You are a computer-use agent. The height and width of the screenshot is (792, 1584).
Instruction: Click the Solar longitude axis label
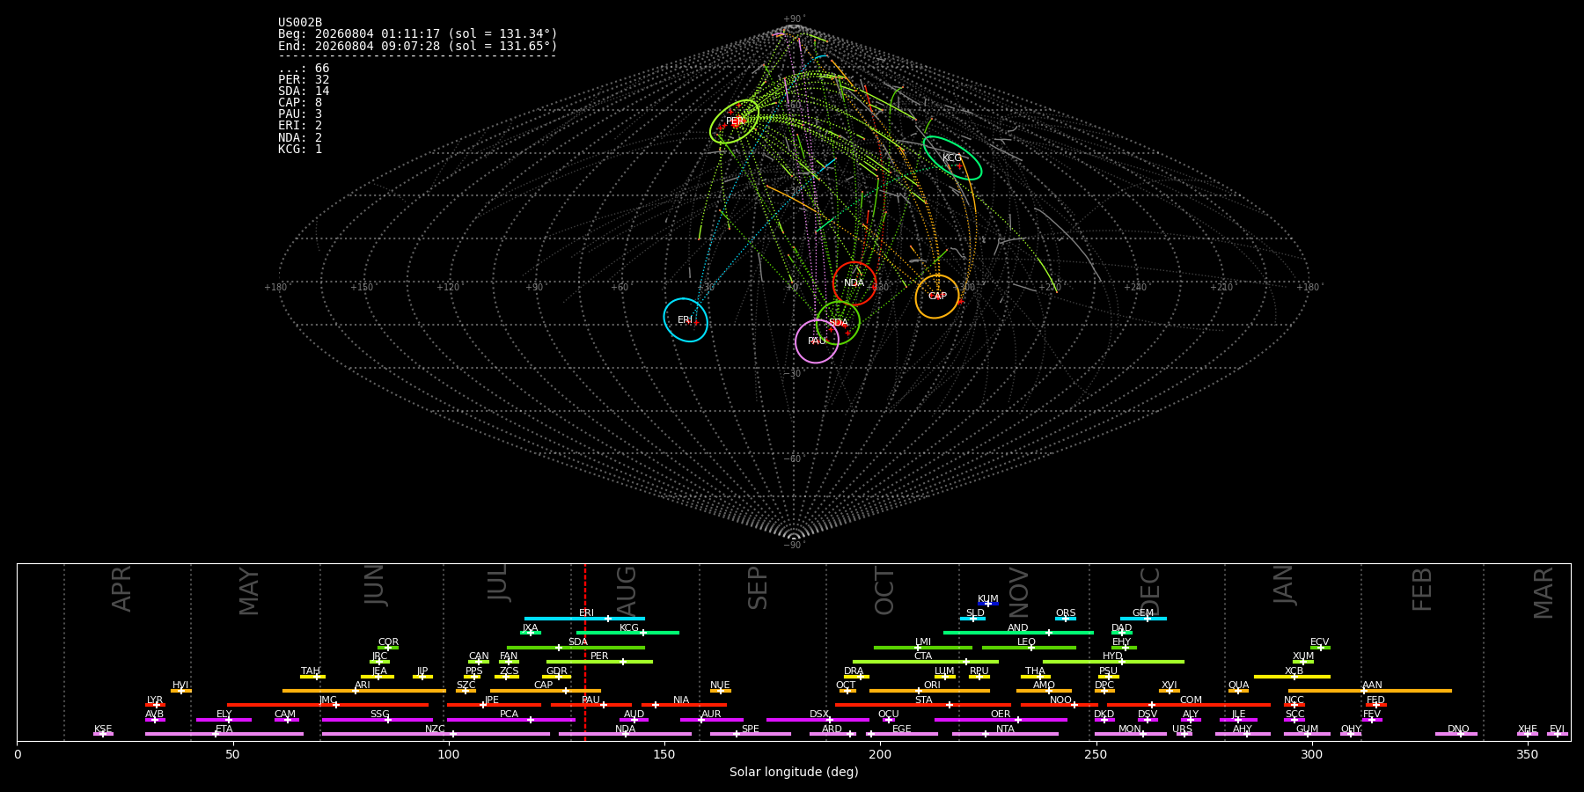[x=794, y=772]
